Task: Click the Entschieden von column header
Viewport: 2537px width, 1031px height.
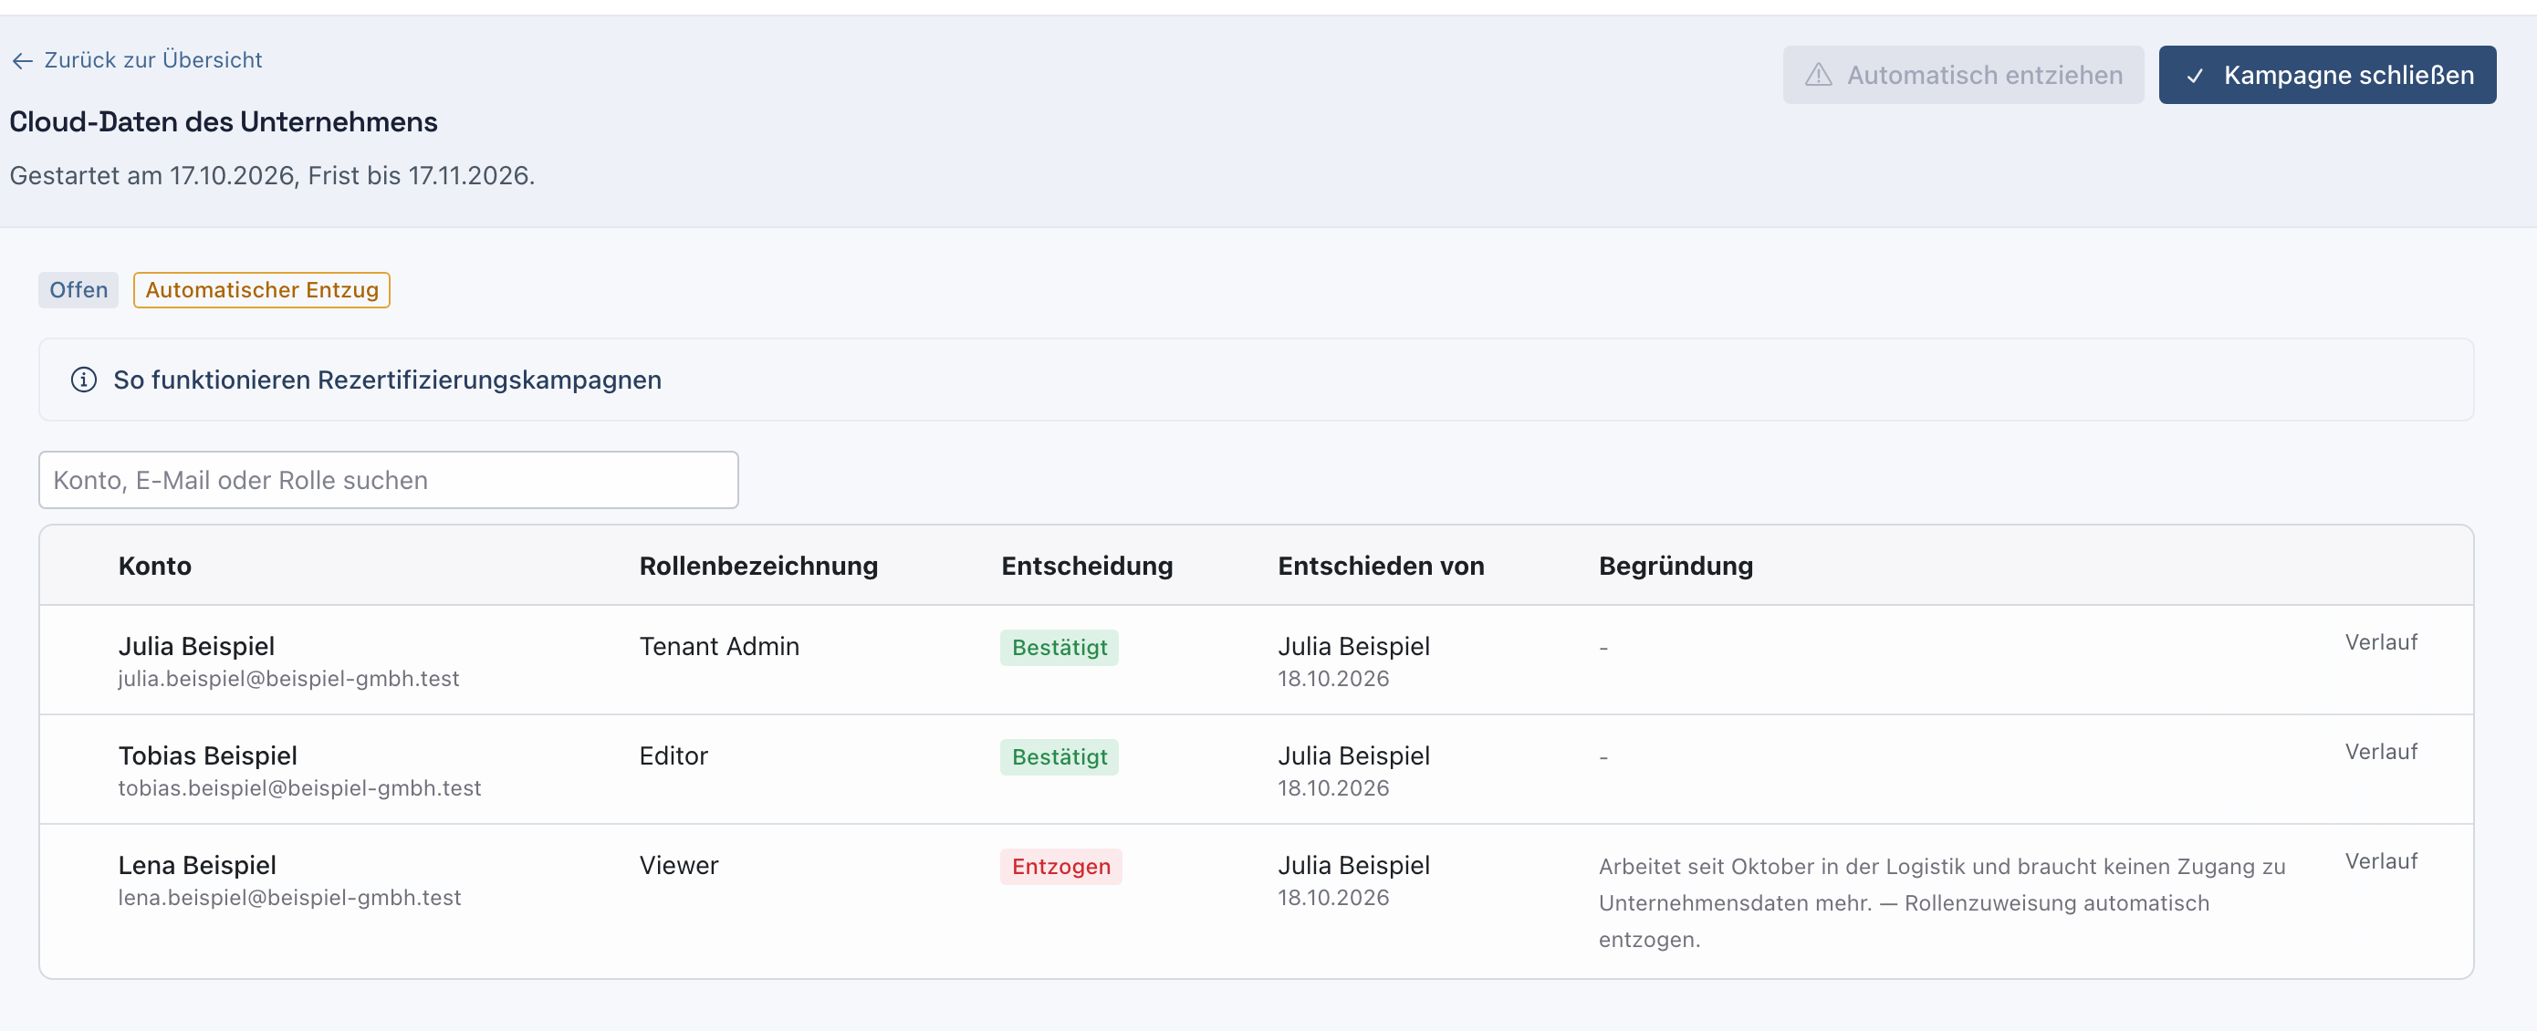Action: 1380,567
